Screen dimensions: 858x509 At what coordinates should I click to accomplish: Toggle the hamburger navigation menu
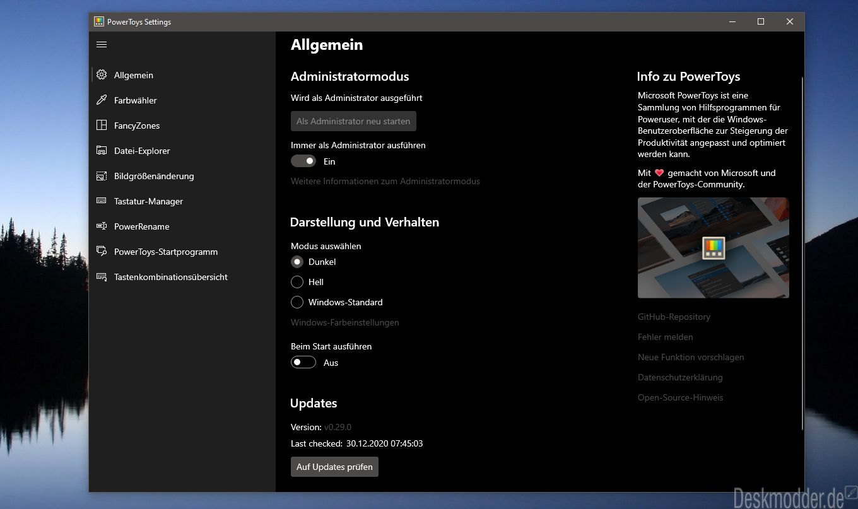point(102,45)
